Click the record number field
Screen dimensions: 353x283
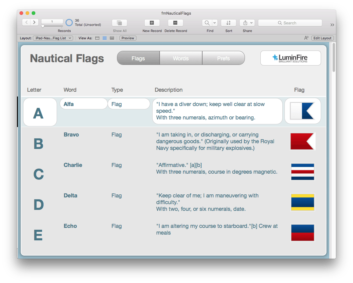coord(52,22)
